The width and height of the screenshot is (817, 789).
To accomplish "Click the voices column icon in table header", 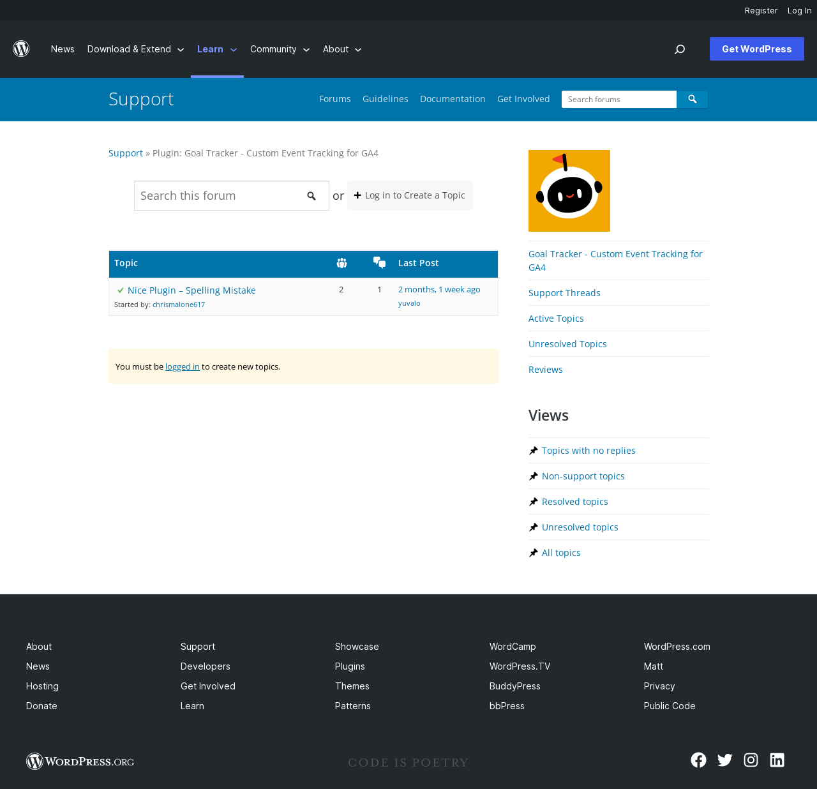I will click(341, 263).
